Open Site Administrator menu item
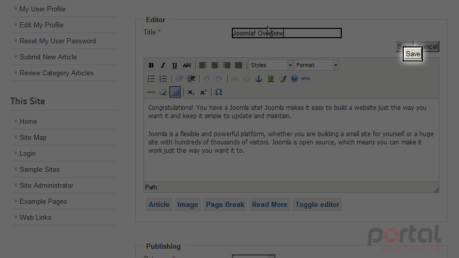459x258 pixels. click(46, 185)
